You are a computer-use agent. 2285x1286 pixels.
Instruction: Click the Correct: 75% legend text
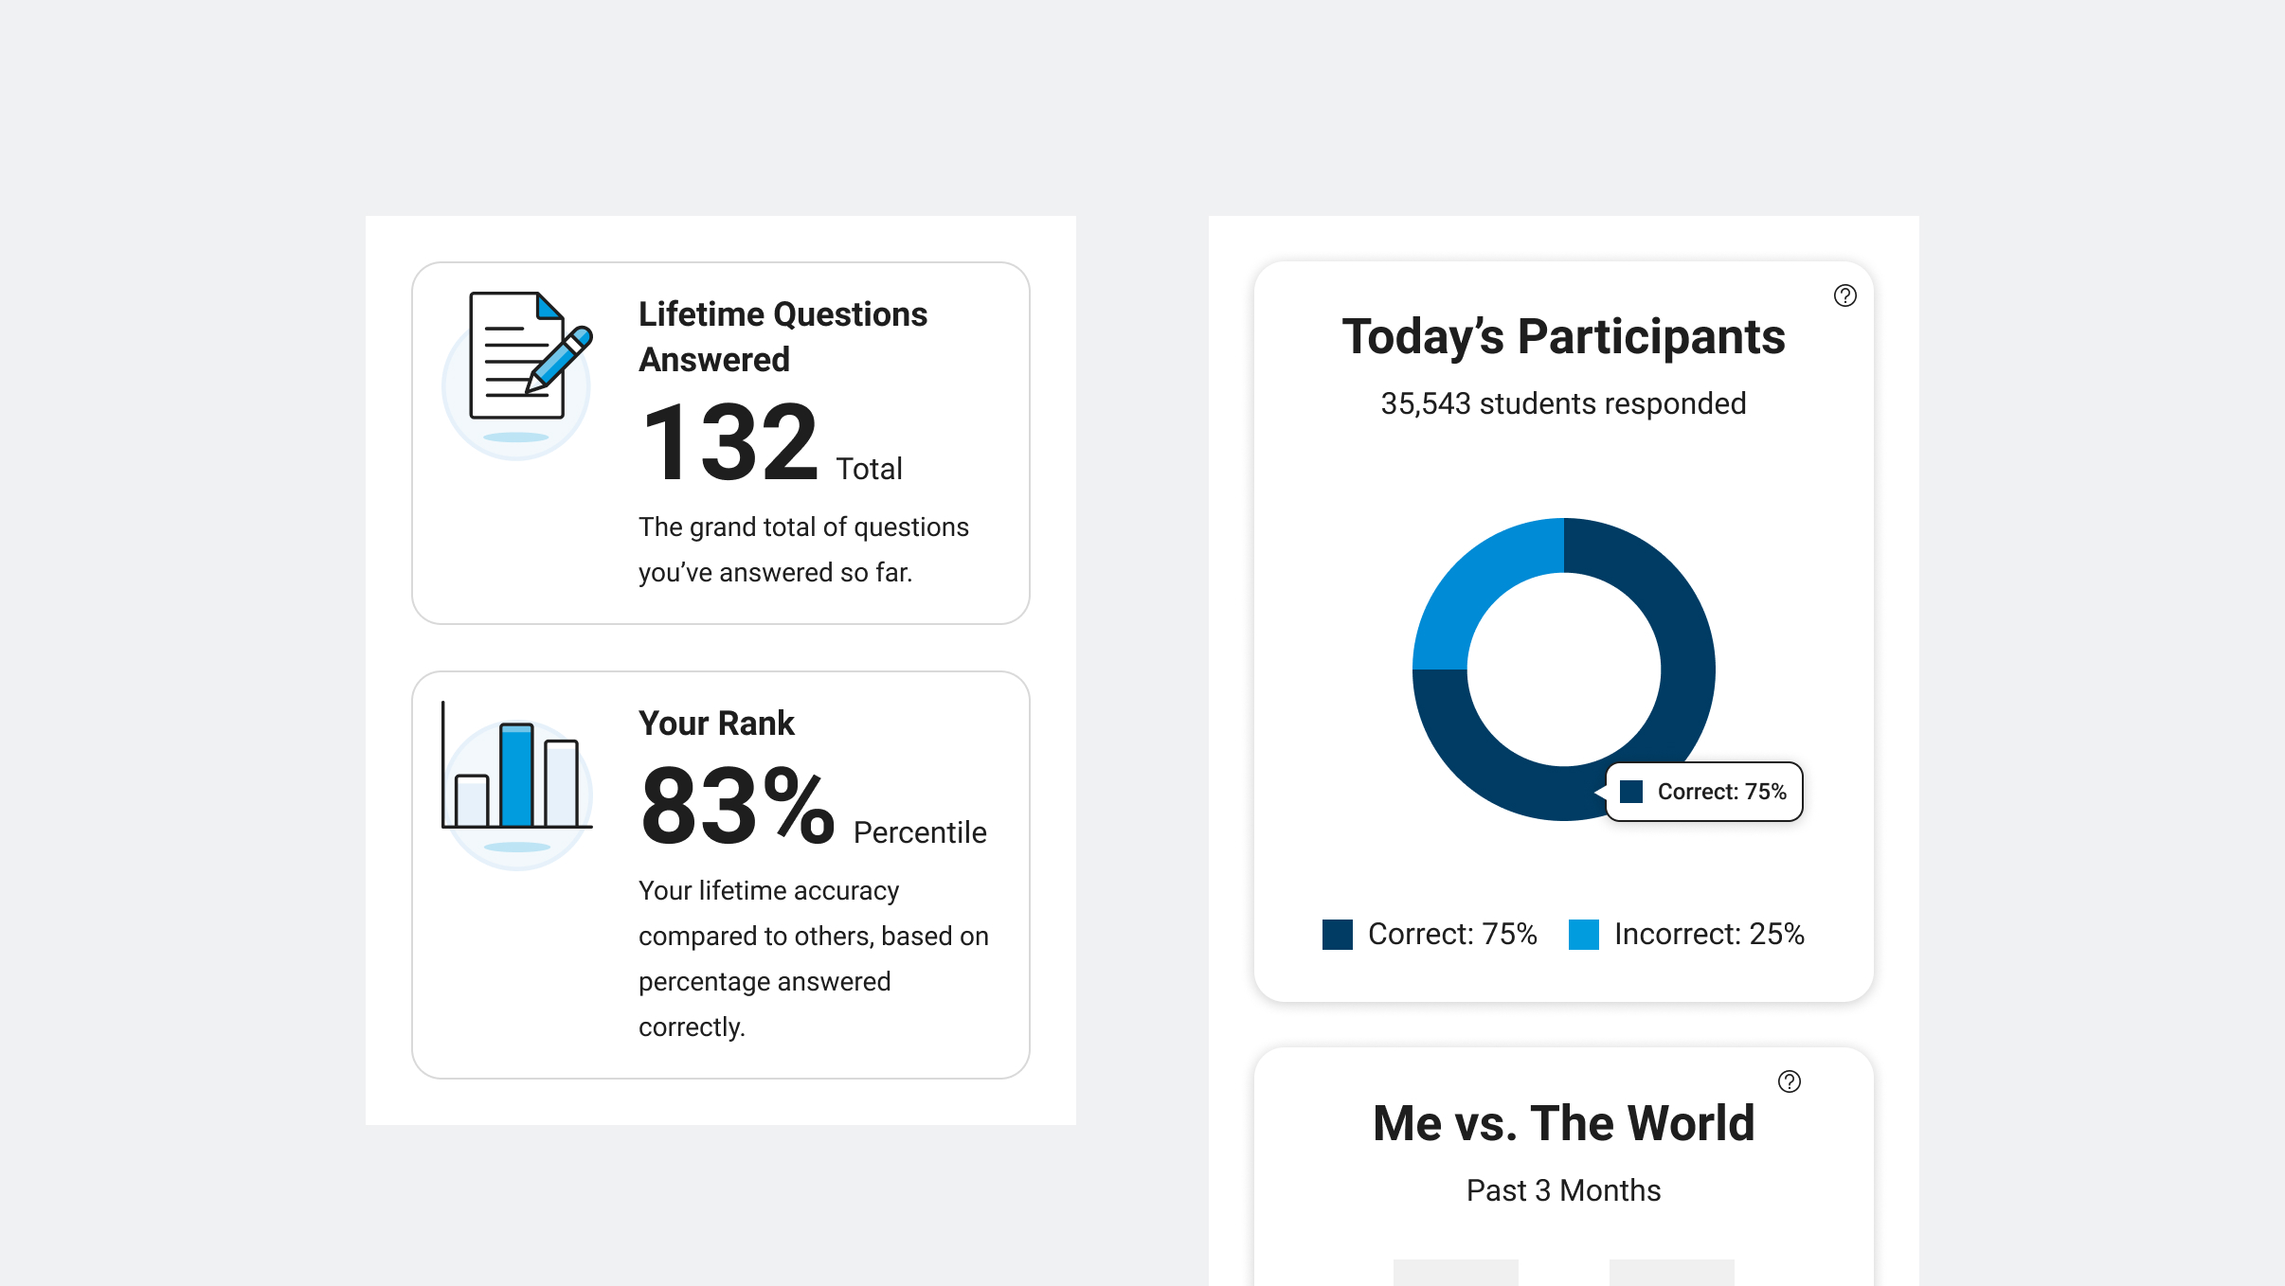1451,935
